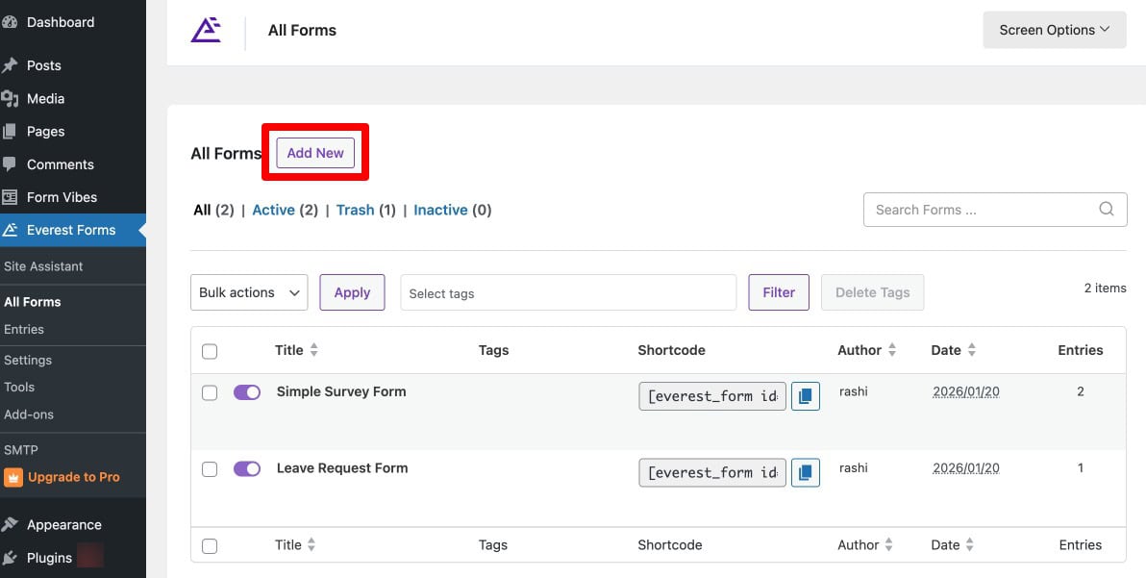Click author rashi on Simple Survey row

point(854,391)
